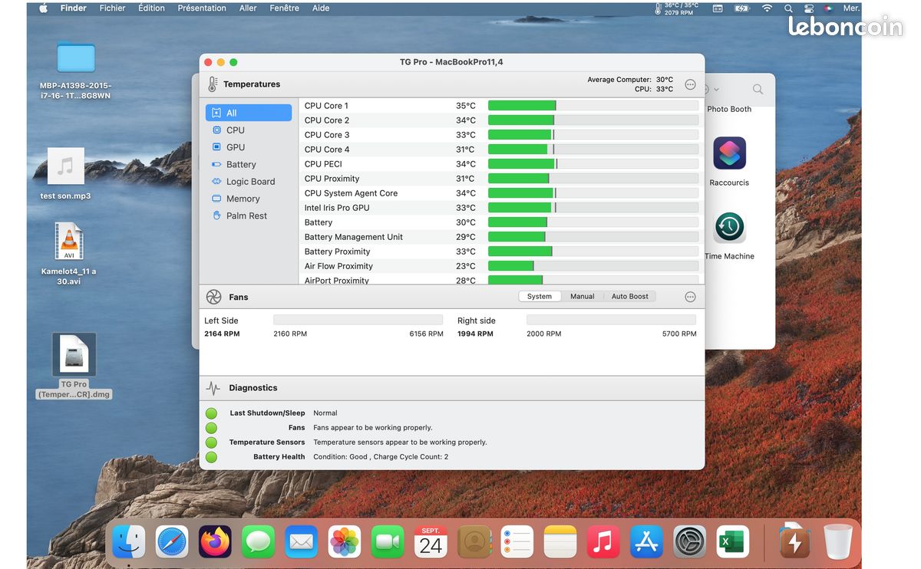Screen dimensions: 921x569
Task: Open Spotlight search in menu bar
Action: point(788,8)
